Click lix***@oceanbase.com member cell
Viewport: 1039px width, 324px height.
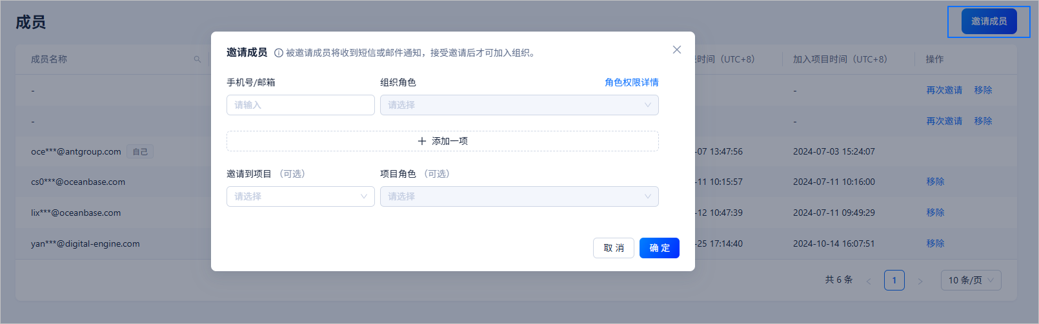(x=76, y=213)
